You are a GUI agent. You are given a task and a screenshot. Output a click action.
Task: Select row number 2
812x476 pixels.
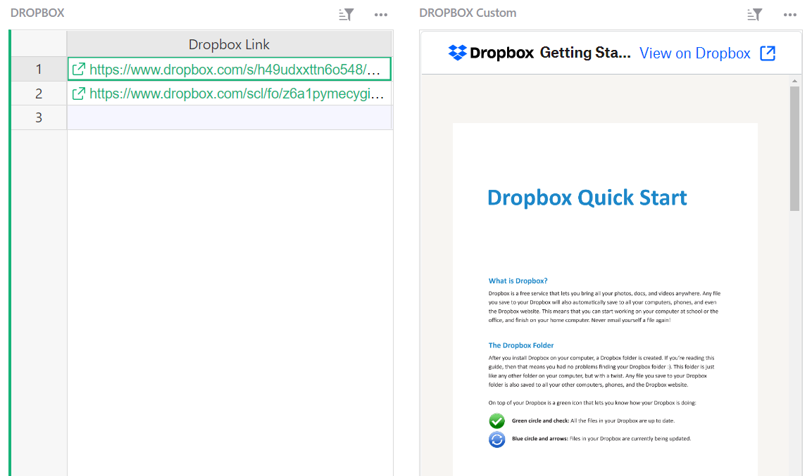click(x=39, y=94)
